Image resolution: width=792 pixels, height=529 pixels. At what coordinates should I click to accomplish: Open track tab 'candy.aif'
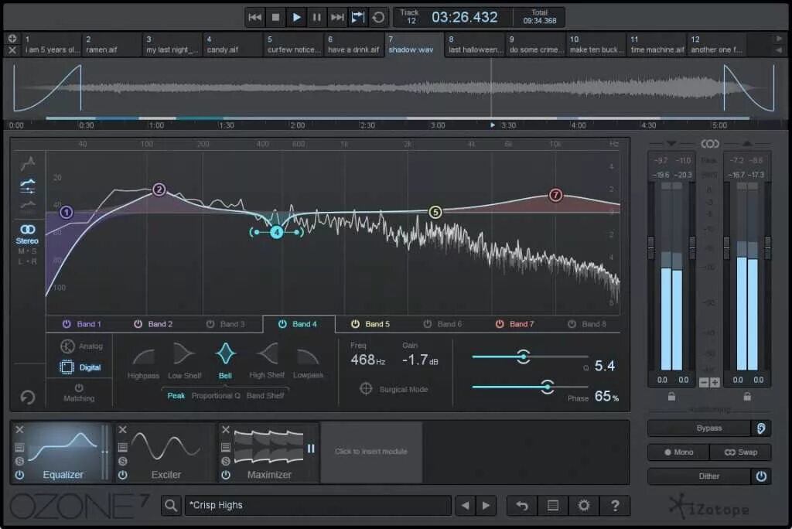pos(233,44)
